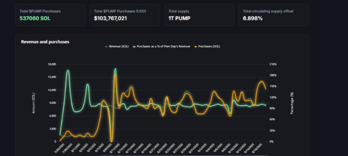Click the green revenue peak near 7/30/2025
The height and width of the screenshot is (156, 348).
click(x=68, y=71)
